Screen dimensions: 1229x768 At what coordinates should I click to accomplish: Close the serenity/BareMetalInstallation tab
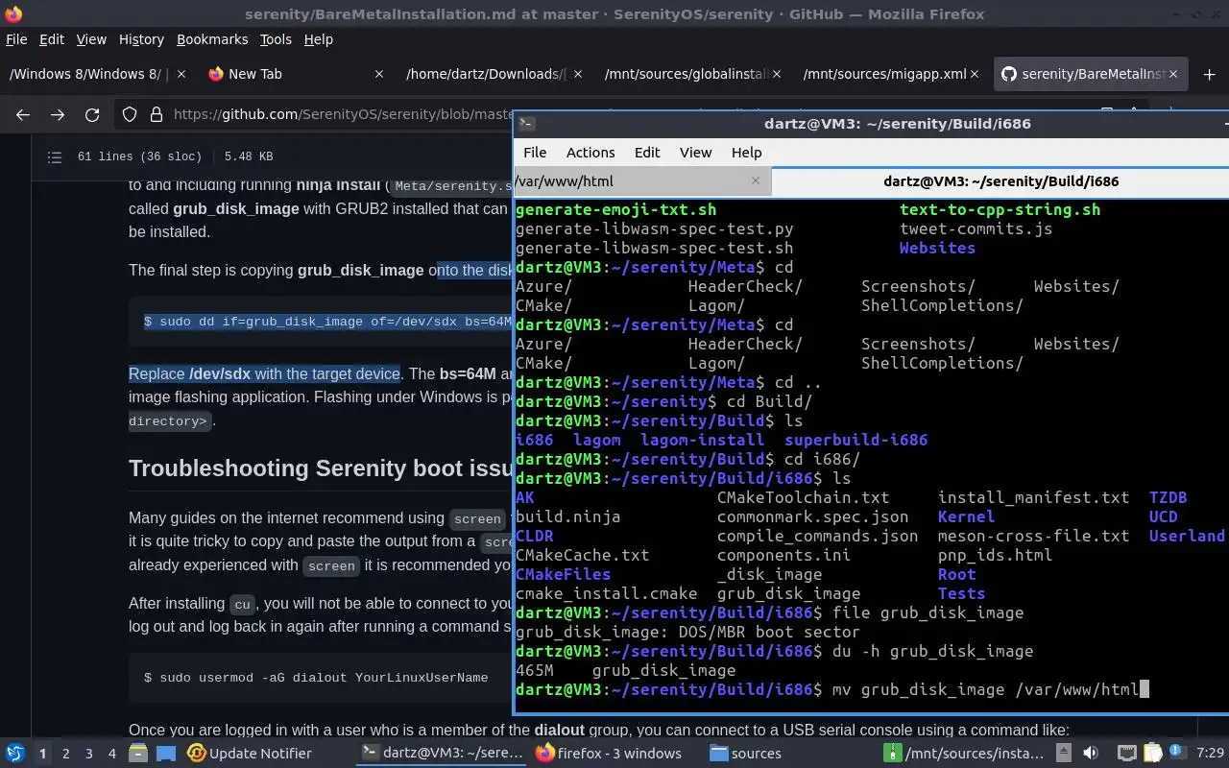pos(1171,74)
